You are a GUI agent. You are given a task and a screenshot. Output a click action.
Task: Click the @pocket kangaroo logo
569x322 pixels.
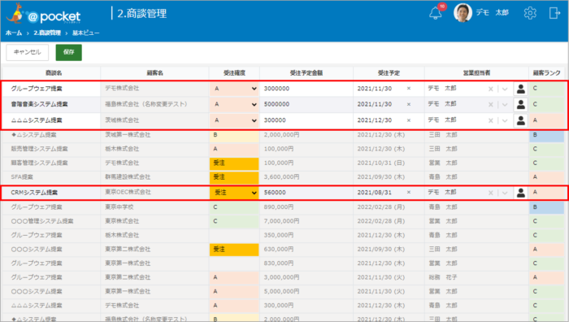point(44,14)
